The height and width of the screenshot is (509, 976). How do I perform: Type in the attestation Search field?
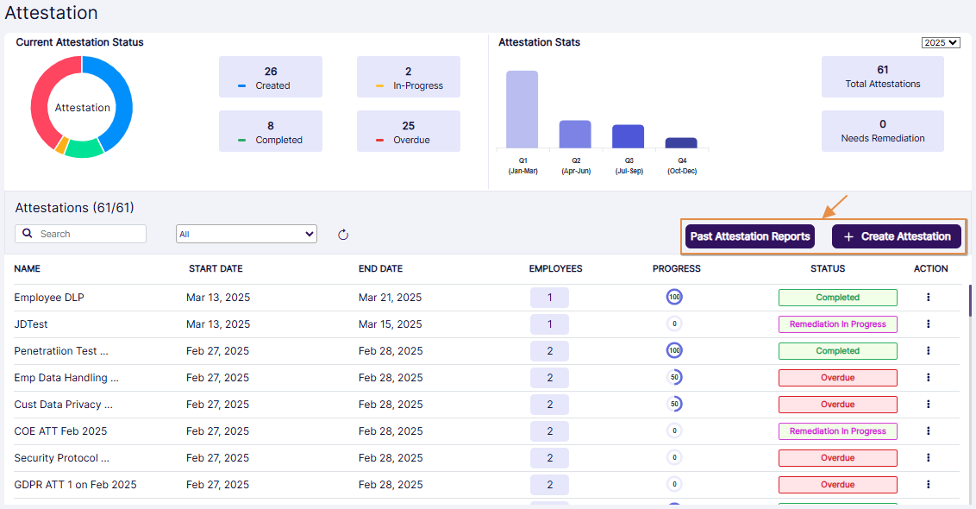[89, 234]
